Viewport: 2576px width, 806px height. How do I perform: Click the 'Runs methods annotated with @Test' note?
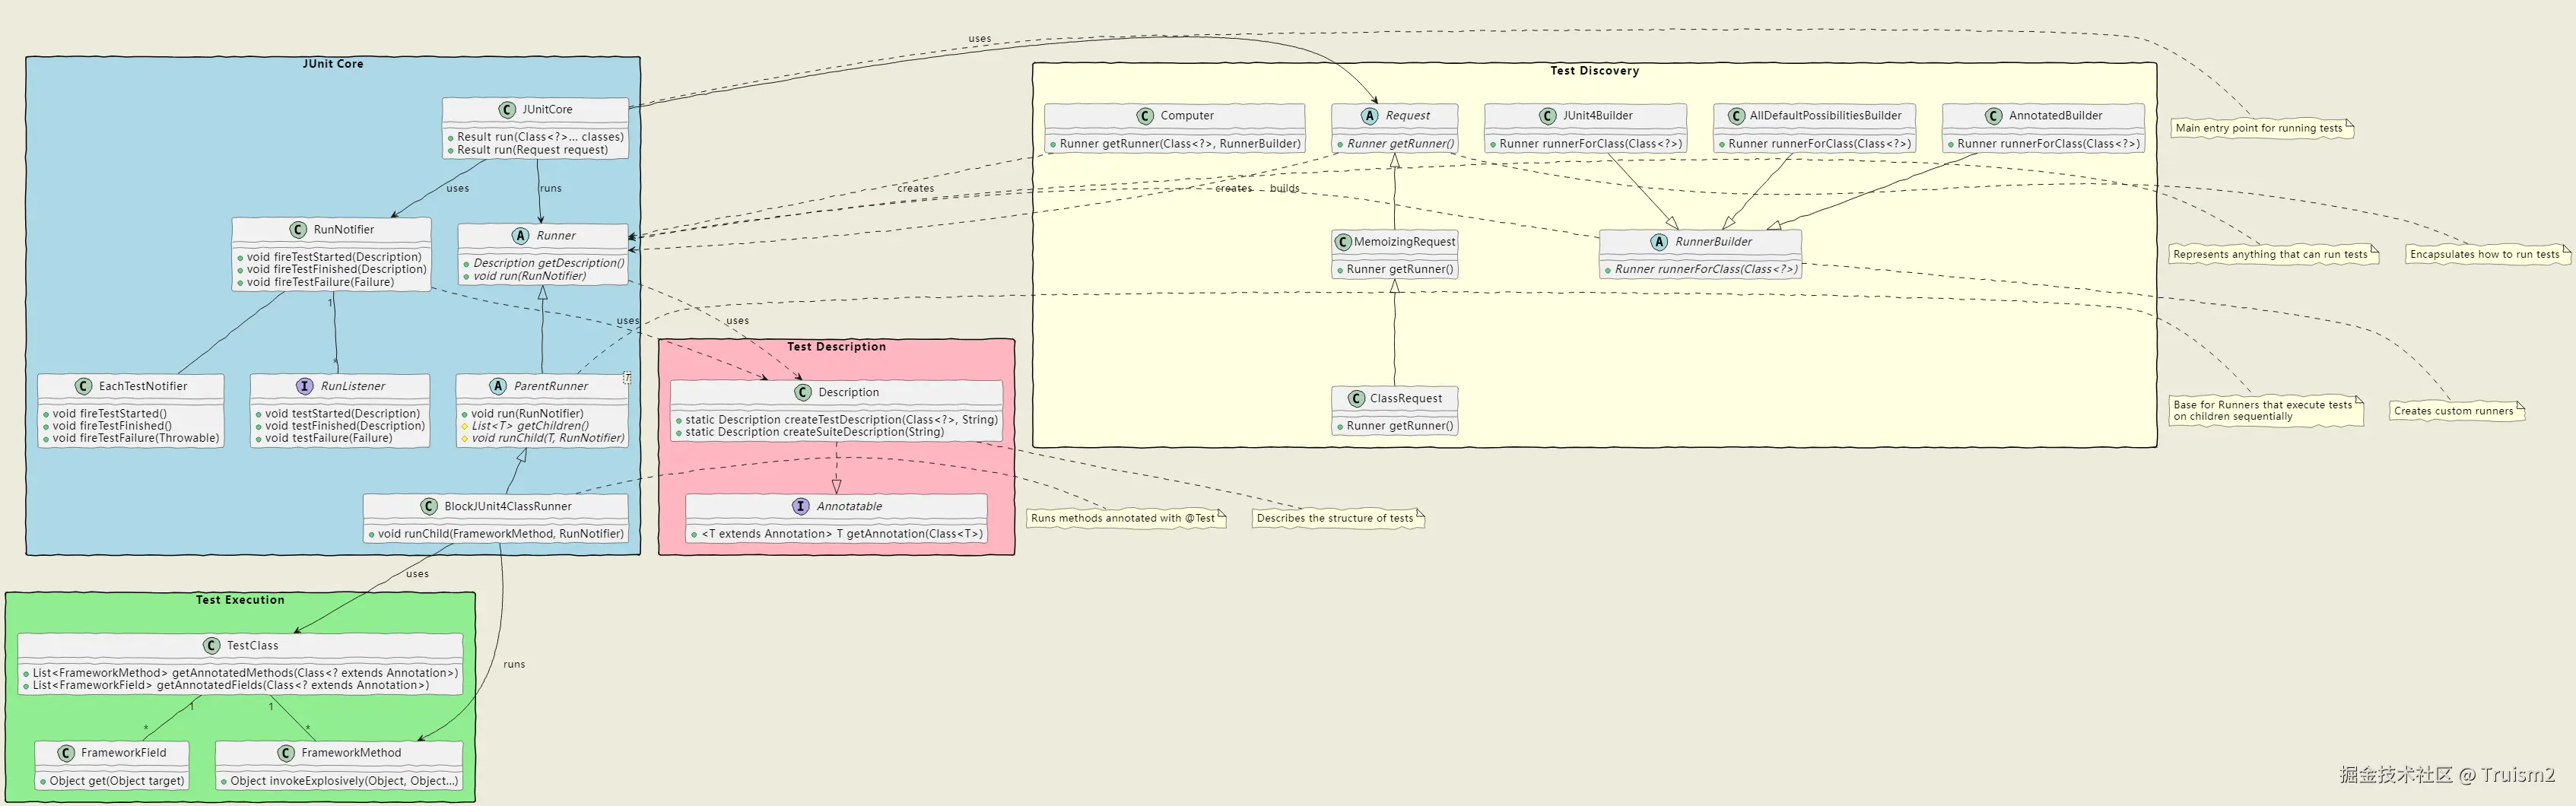coord(1126,518)
